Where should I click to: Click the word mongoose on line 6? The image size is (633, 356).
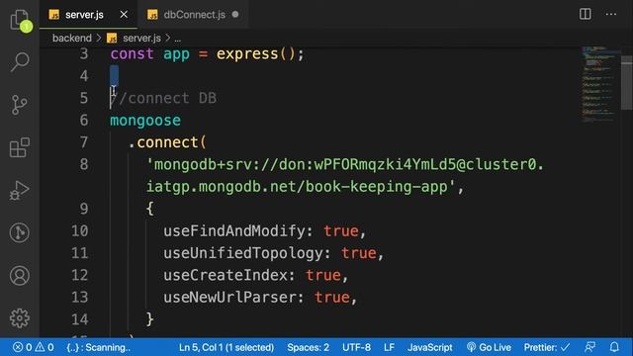[x=145, y=121]
